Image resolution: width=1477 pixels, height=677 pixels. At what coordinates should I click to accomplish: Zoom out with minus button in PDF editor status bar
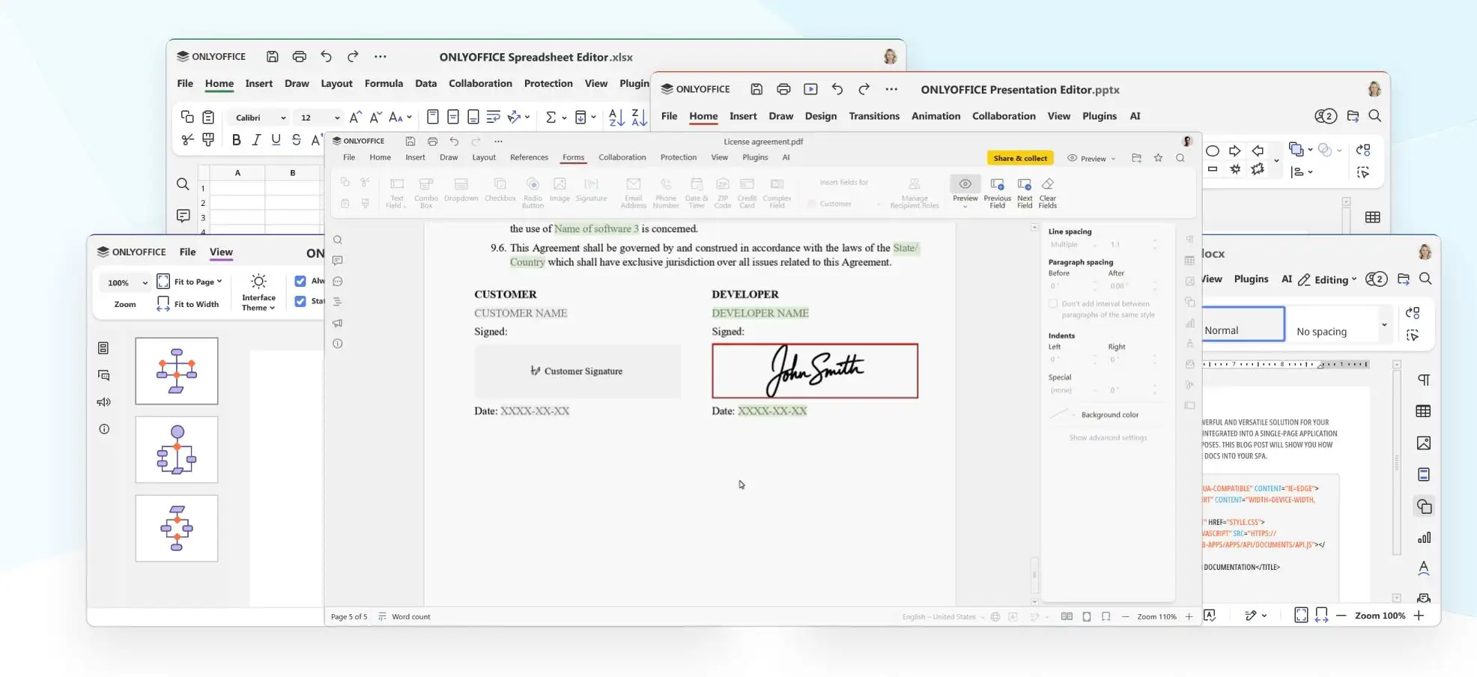coord(1125,616)
